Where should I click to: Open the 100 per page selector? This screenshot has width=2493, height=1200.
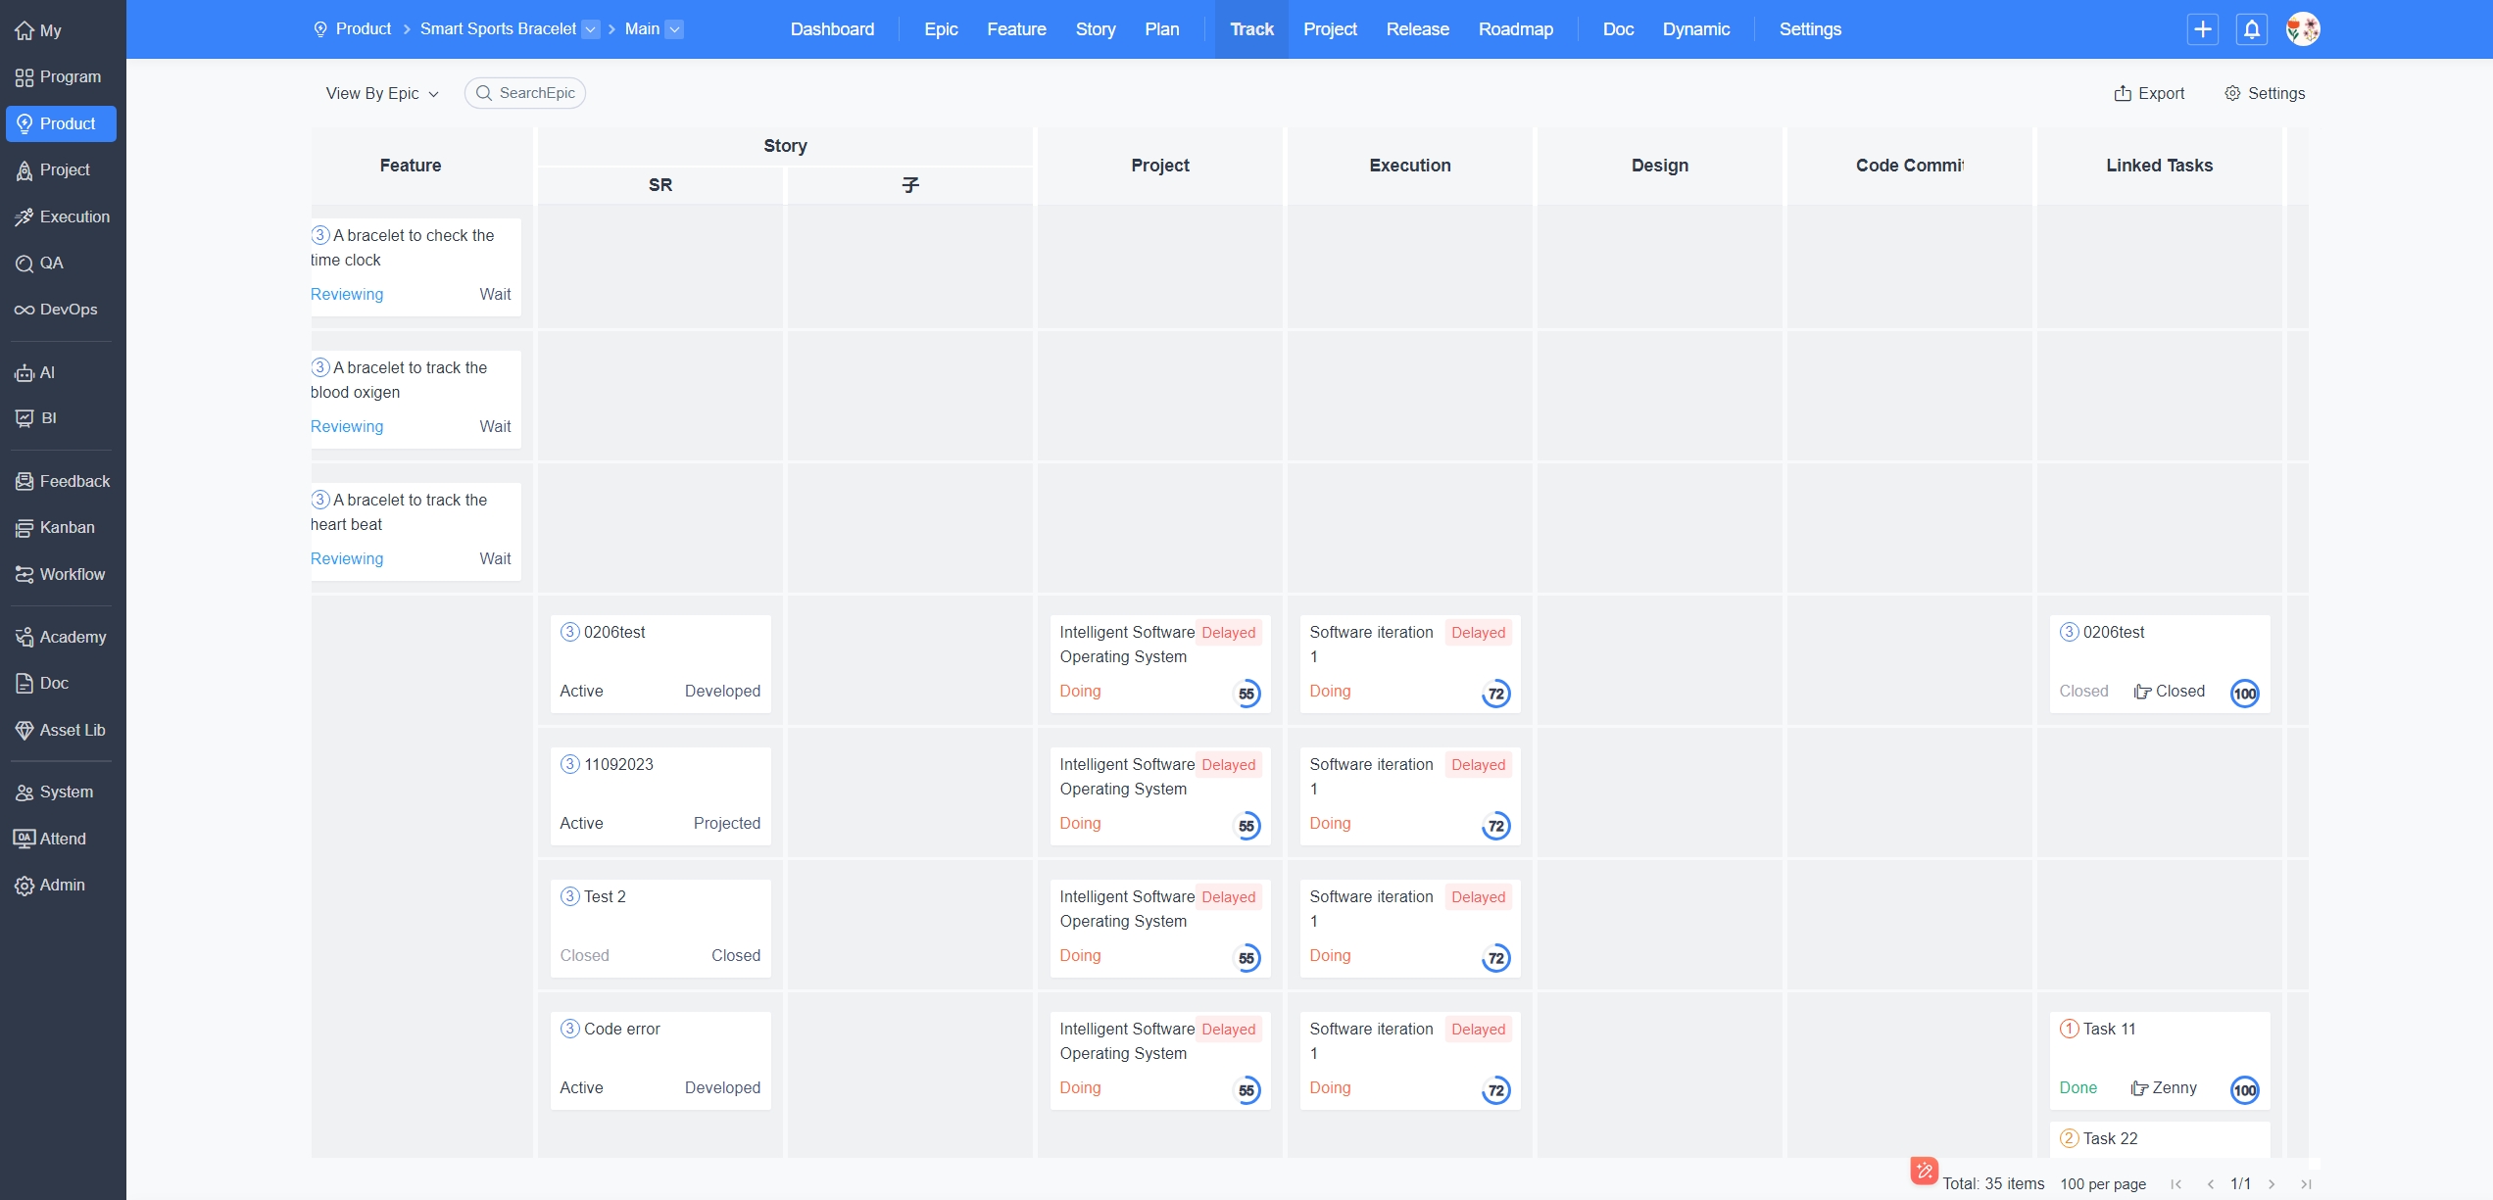tap(2103, 1184)
